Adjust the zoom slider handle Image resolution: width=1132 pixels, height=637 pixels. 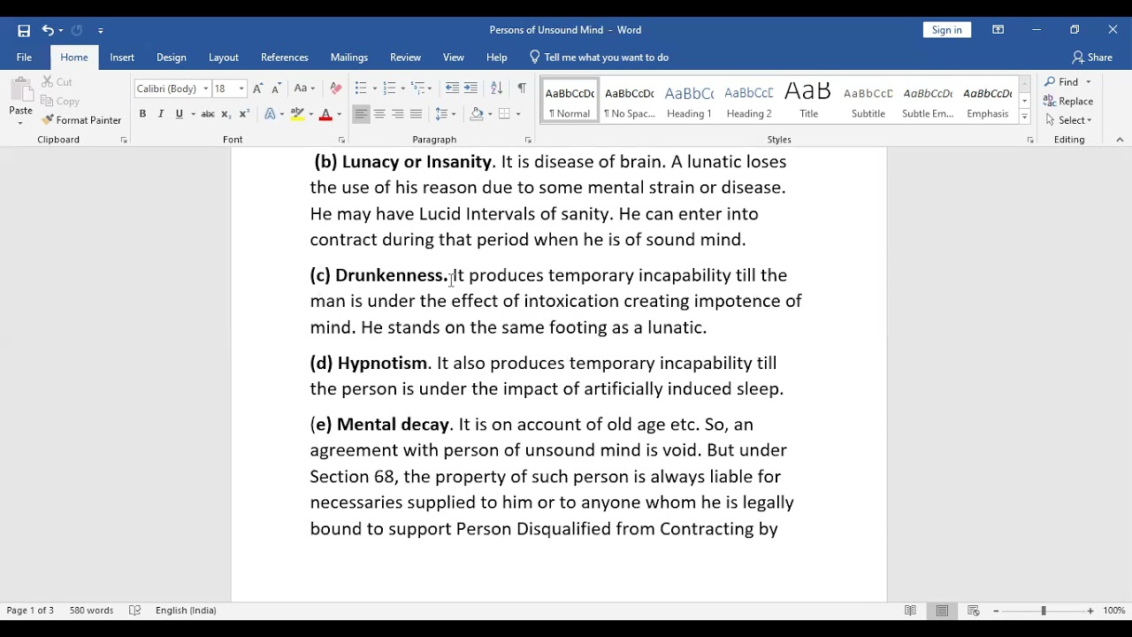1044,610
